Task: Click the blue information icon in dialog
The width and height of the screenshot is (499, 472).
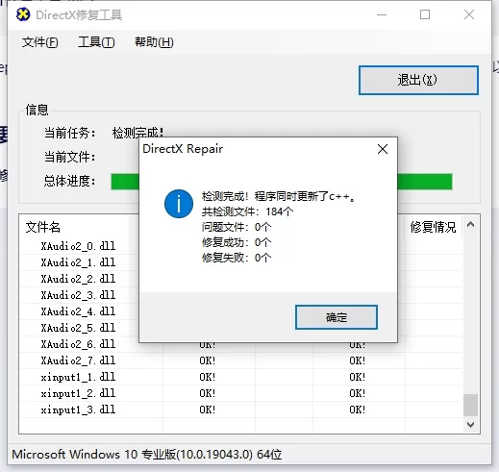Action: click(x=179, y=204)
